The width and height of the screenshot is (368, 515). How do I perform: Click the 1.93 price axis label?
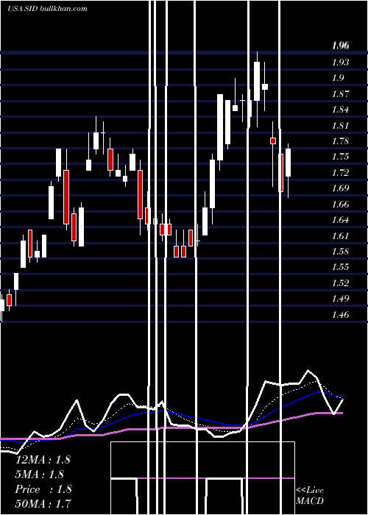[x=340, y=62]
